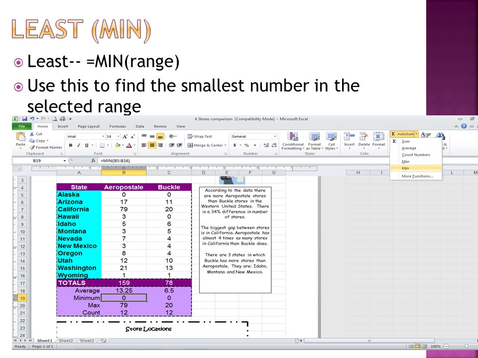Toggle Align Text Left

pos(144,145)
